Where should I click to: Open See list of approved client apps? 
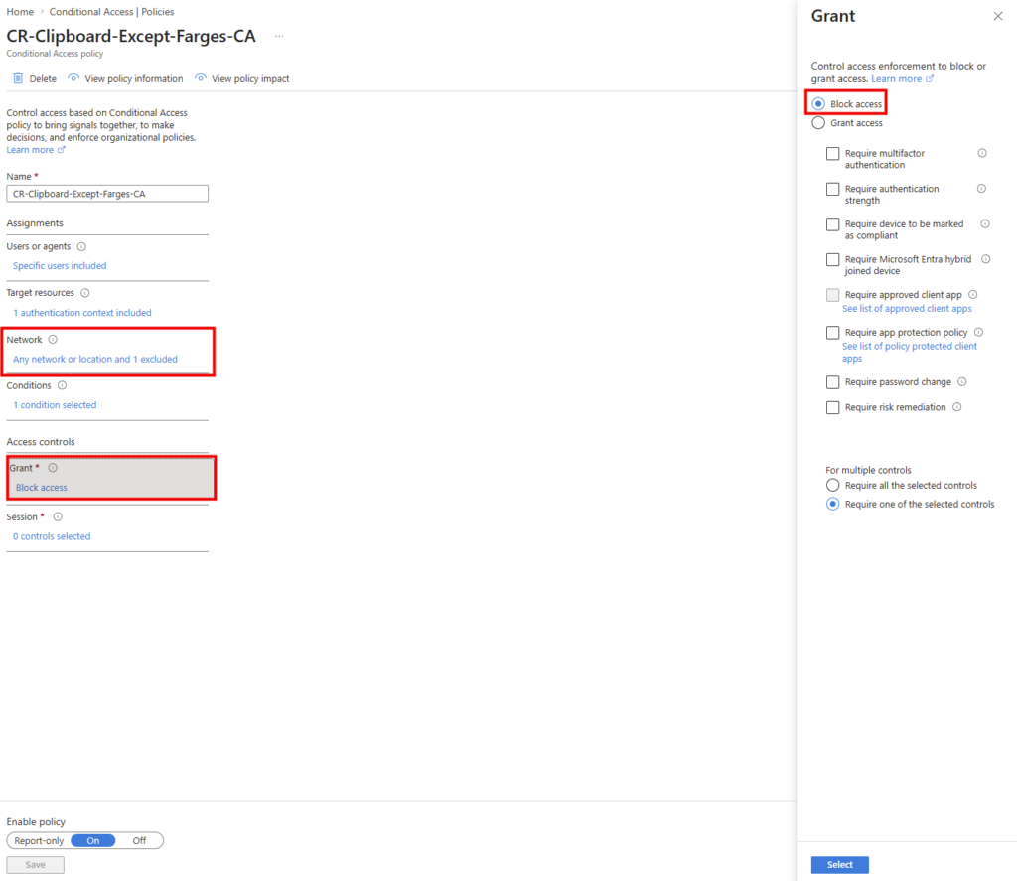[907, 309]
